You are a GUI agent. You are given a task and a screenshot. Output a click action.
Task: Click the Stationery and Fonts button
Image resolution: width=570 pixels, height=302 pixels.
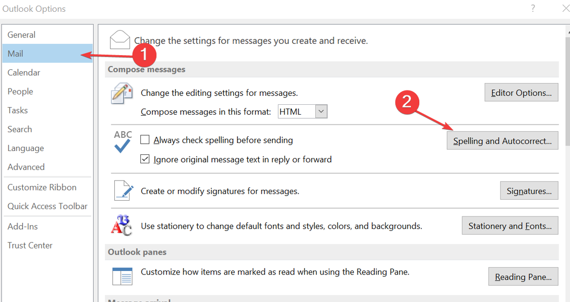click(x=510, y=226)
